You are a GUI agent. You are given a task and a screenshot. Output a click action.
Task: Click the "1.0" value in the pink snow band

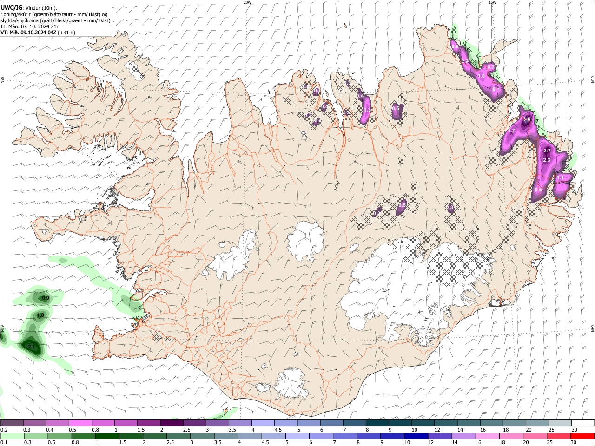pos(481,76)
